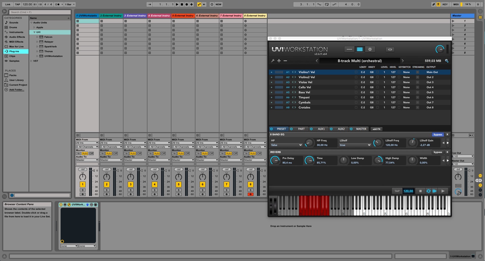Toggle the UVIWork device activator
The width and height of the screenshot is (485, 261).
coord(61,205)
